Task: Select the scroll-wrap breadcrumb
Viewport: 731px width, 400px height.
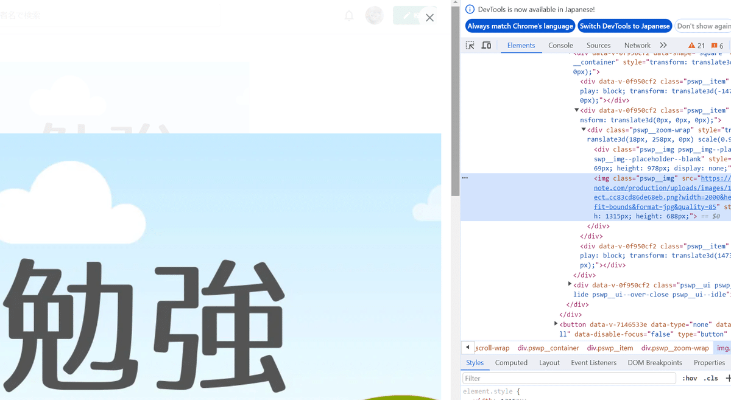Action: pyautogui.click(x=492, y=348)
